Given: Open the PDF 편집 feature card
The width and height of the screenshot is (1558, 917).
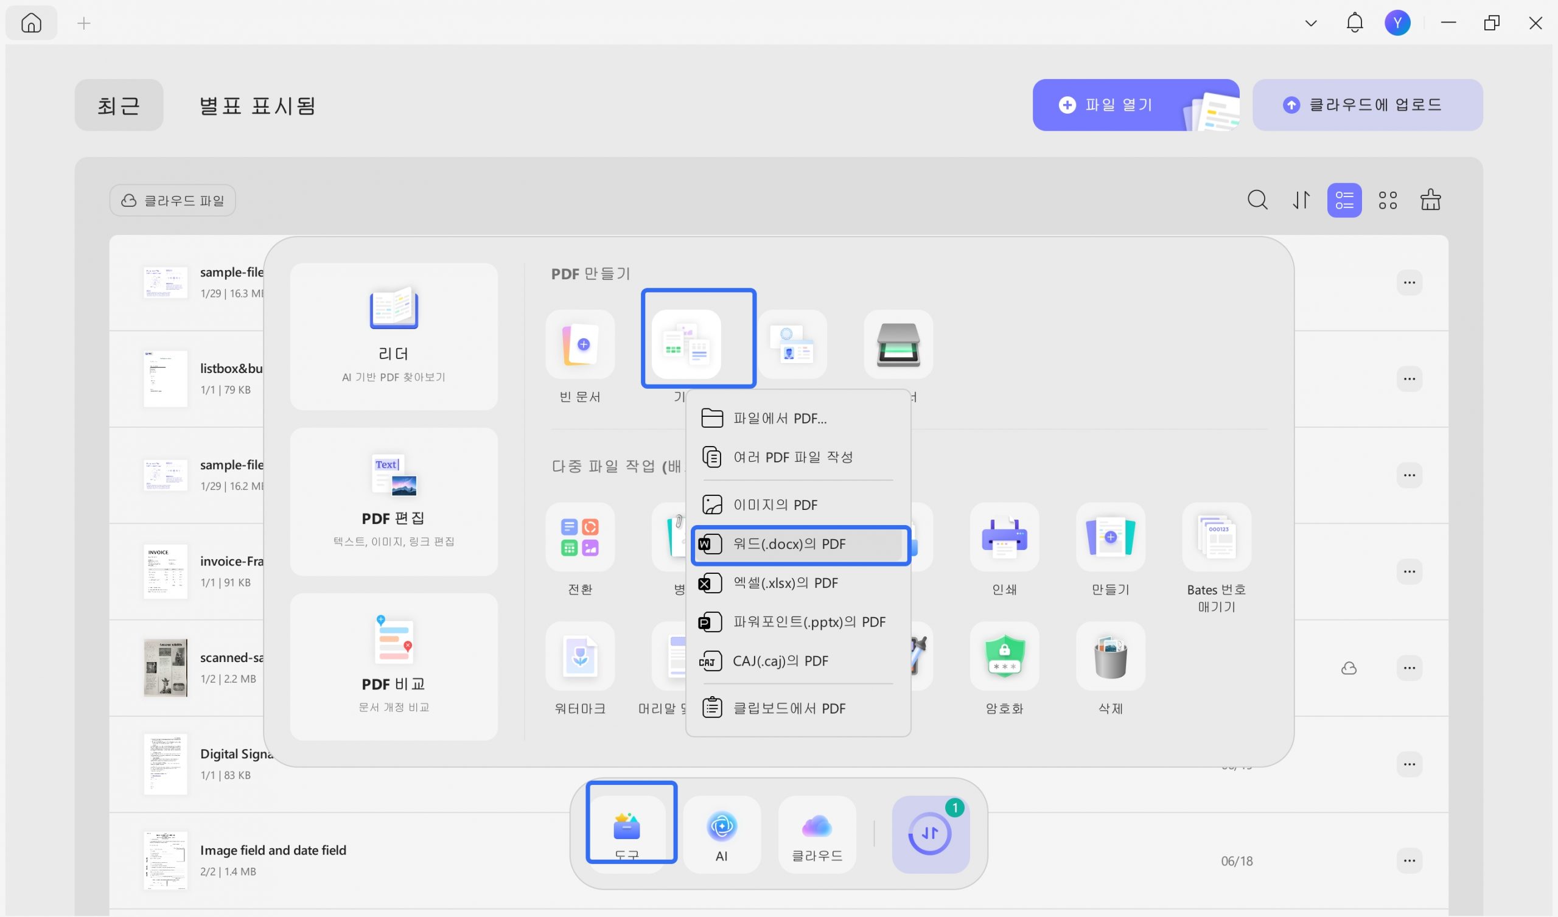Looking at the screenshot, I should coord(393,501).
